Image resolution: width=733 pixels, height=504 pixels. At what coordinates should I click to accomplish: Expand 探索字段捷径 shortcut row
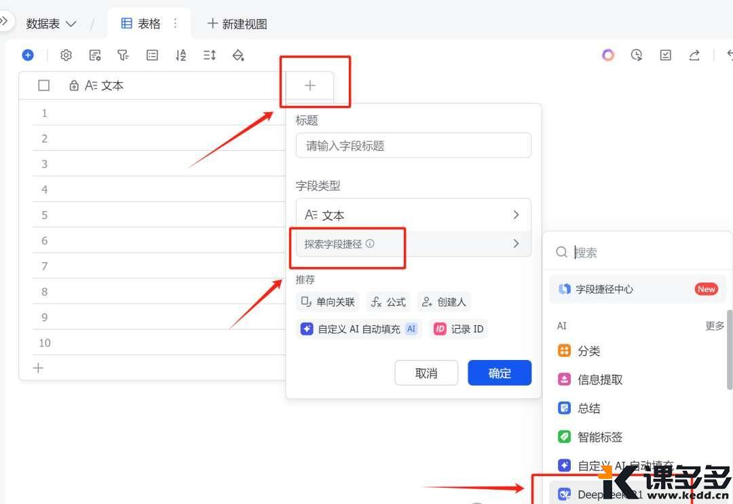413,244
